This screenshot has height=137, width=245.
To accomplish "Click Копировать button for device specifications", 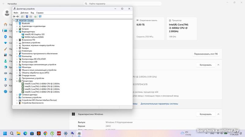I will pos(205,65).
